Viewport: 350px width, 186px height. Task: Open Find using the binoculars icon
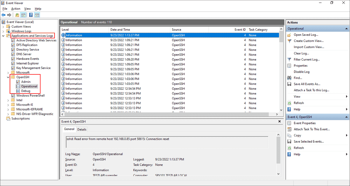(289, 78)
